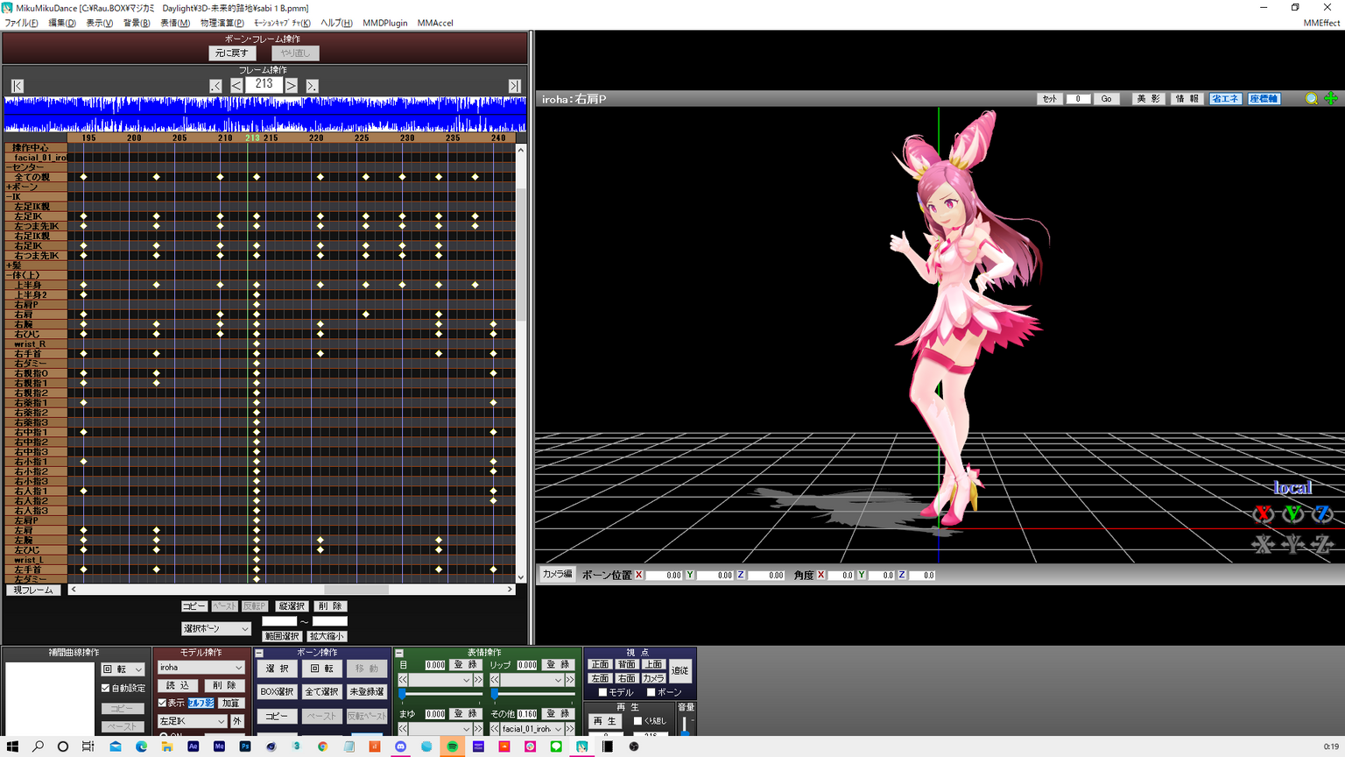Click the local X axis rotation icon
This screenshot has width=1345, height=757.
pyautogui.click(x=1263, y=514)
